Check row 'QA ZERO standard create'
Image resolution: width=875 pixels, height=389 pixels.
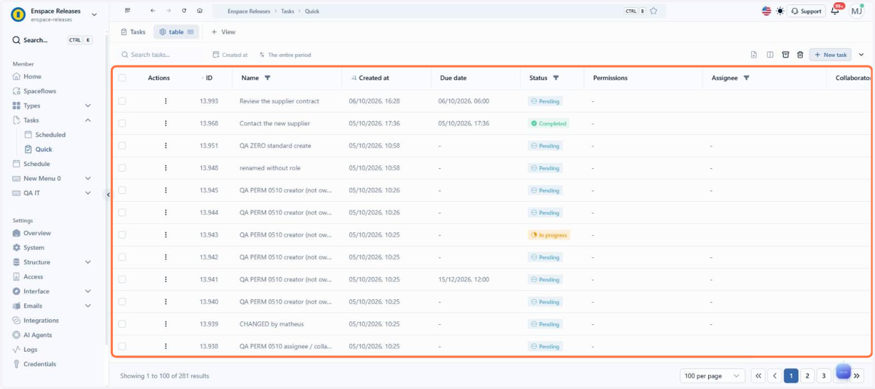click(x=122, y=146)
